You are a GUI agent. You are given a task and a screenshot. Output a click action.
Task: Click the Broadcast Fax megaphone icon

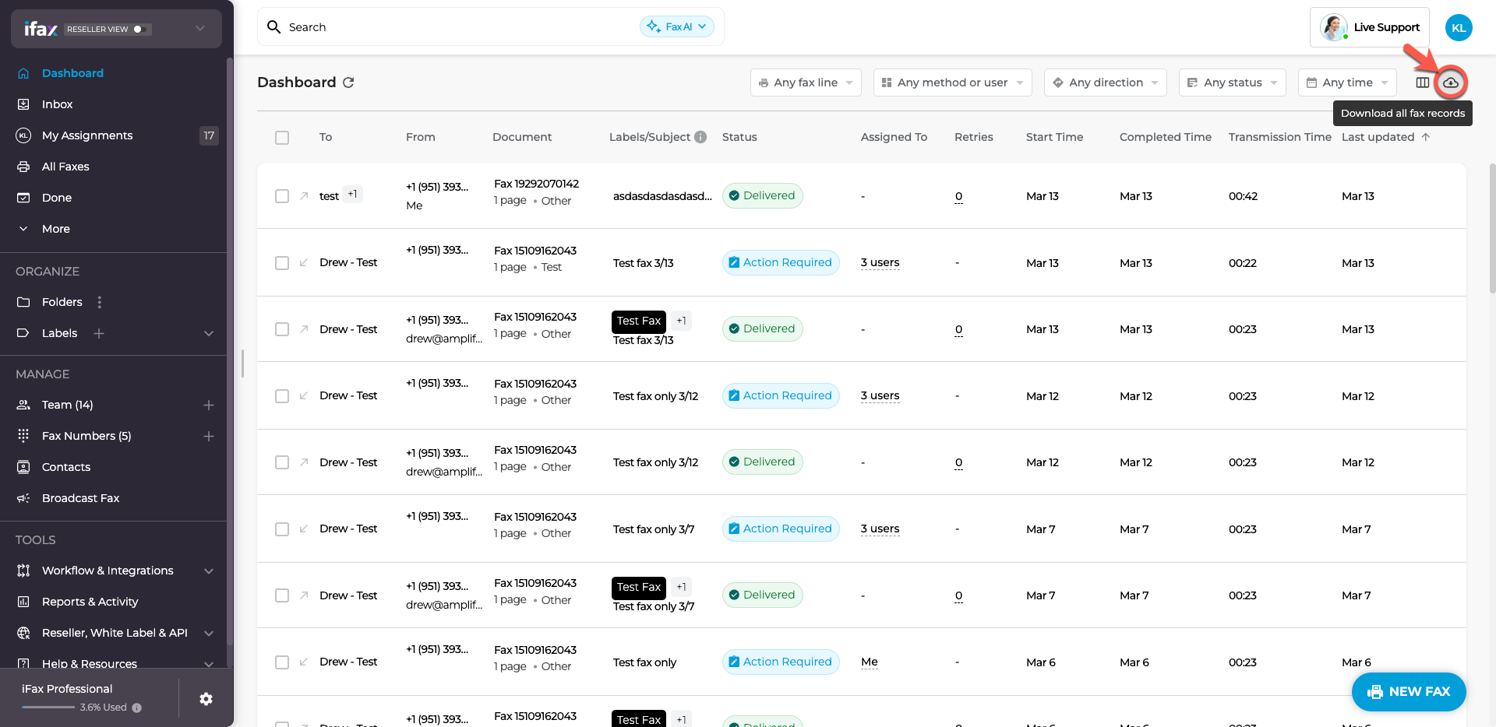(x=23, y=498)
